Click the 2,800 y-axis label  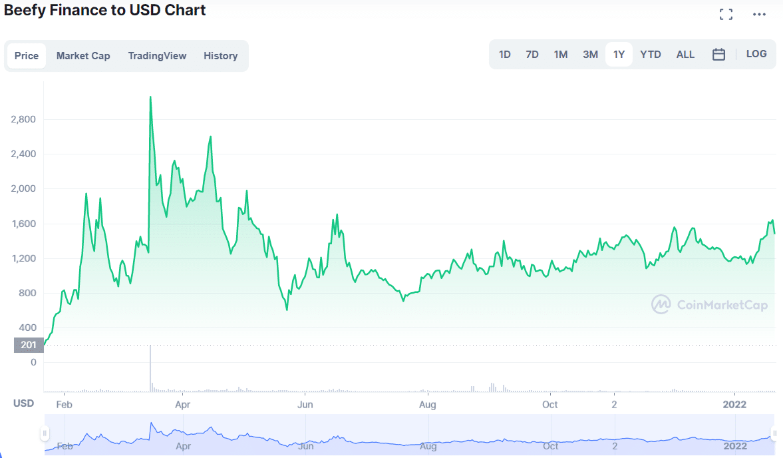click(23, 119)
